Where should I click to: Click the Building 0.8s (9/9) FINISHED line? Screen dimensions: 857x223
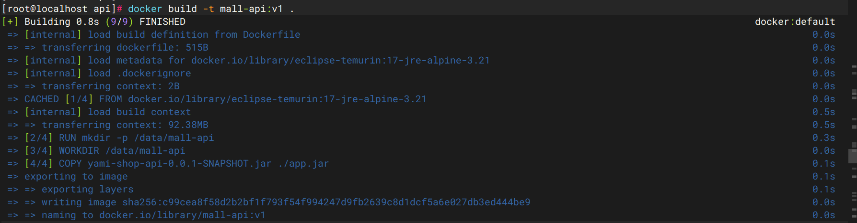pyautogui.click(x=104, y=21)
